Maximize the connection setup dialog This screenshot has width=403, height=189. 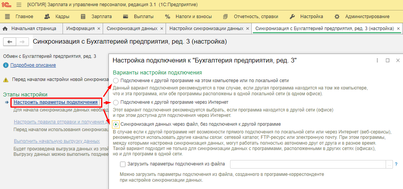click(x=388, y=60)
